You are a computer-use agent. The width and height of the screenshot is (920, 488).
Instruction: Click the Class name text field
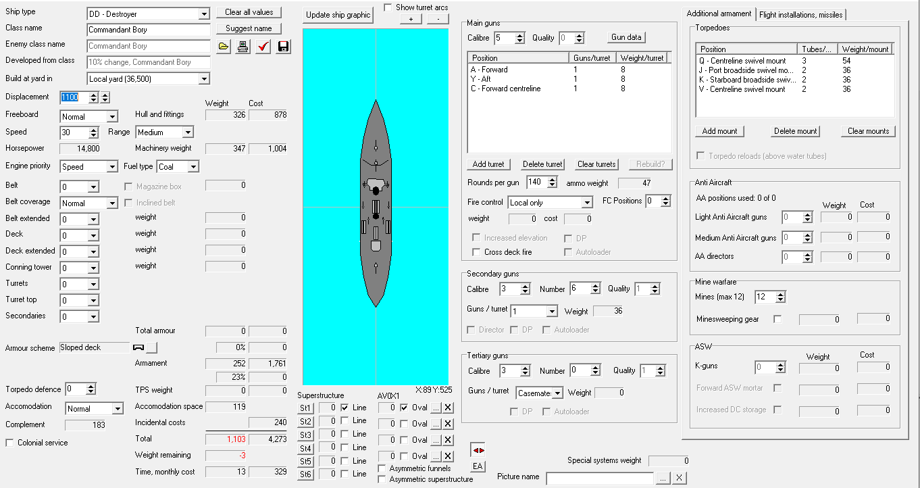coord(149,30)
